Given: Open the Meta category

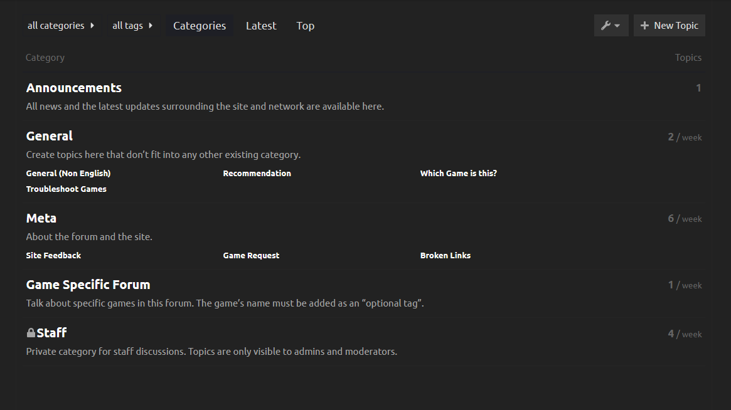Looking at the screenshot, I should 41,218.
